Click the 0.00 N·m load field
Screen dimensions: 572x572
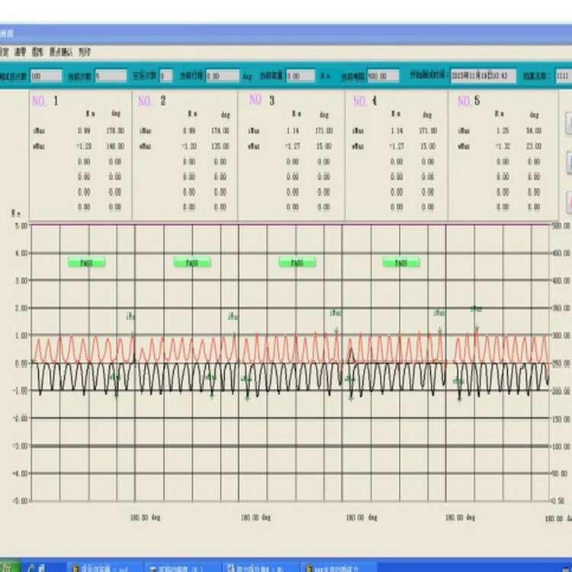tap(300, 76)
